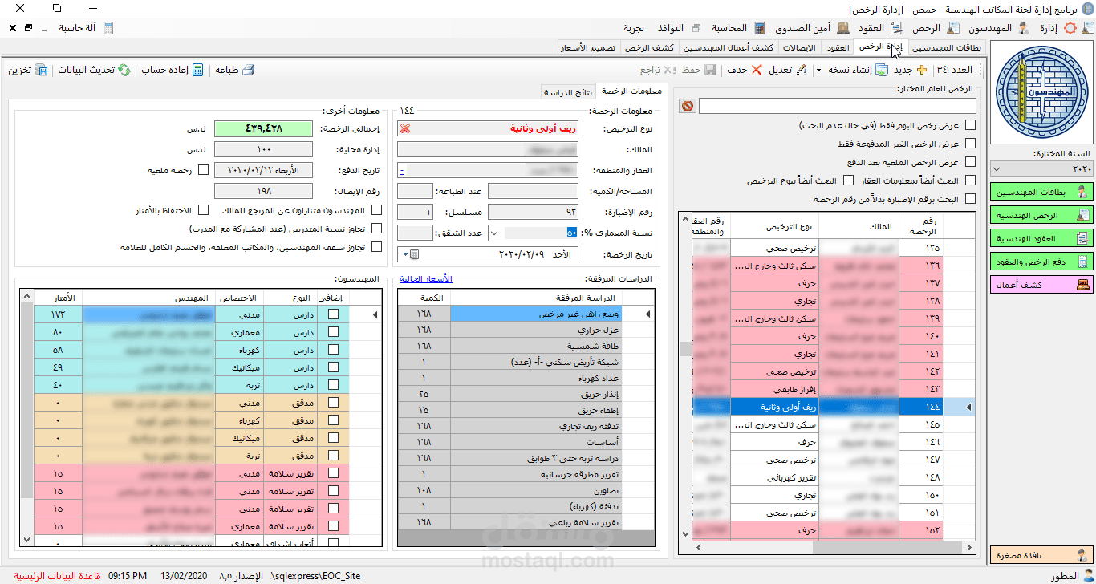The height and width of the screenshot is (584, 1096).
Task: Click the نافذة مصغرة mini window button
Action: [x=1041, y=555]
